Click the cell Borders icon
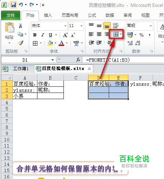 (35, 43)
